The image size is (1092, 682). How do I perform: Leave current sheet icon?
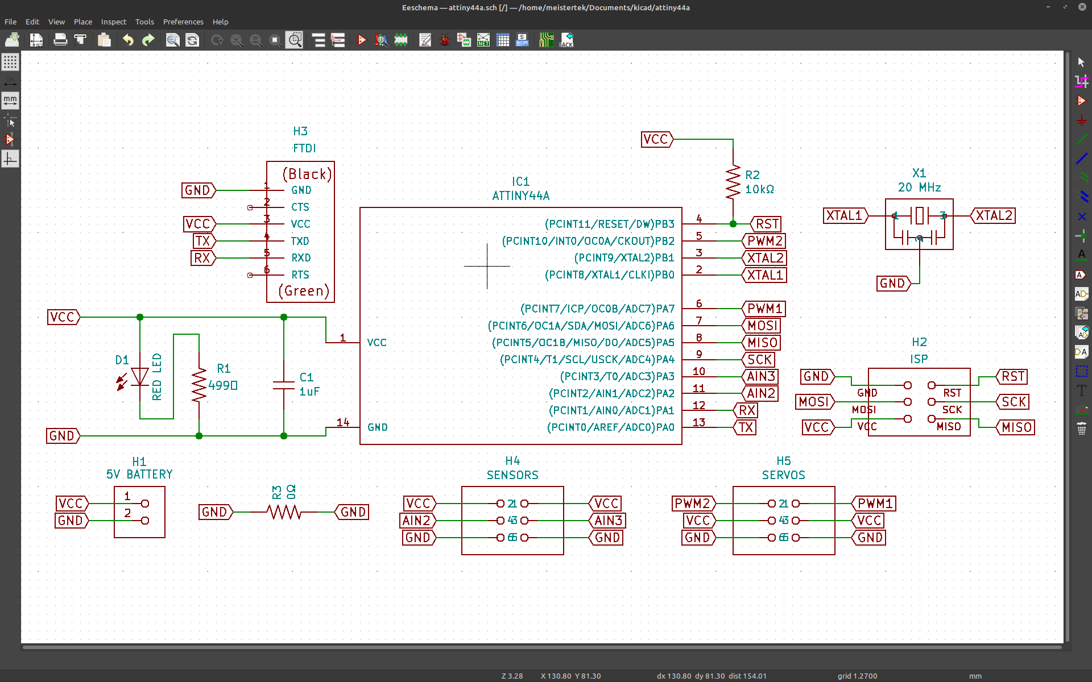point(338,40)
